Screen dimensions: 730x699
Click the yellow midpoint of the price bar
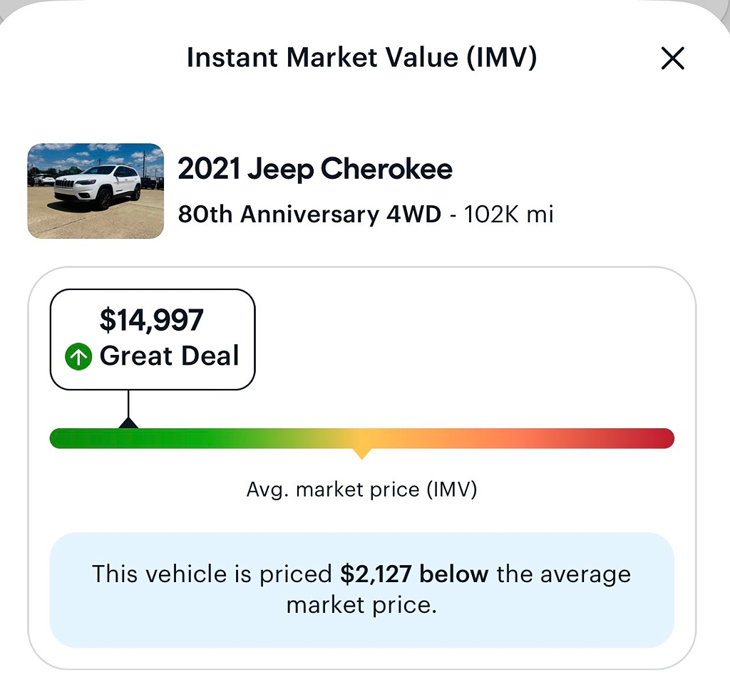tap(361, 438)
